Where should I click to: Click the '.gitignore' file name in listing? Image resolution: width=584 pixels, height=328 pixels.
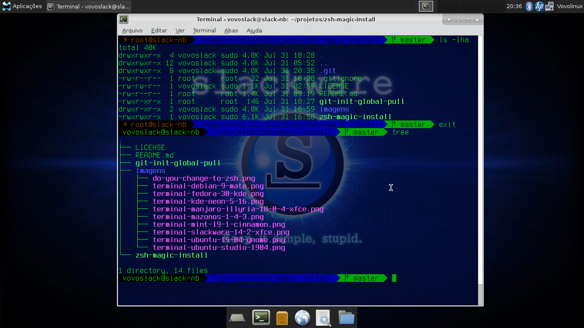click(341, 79)
